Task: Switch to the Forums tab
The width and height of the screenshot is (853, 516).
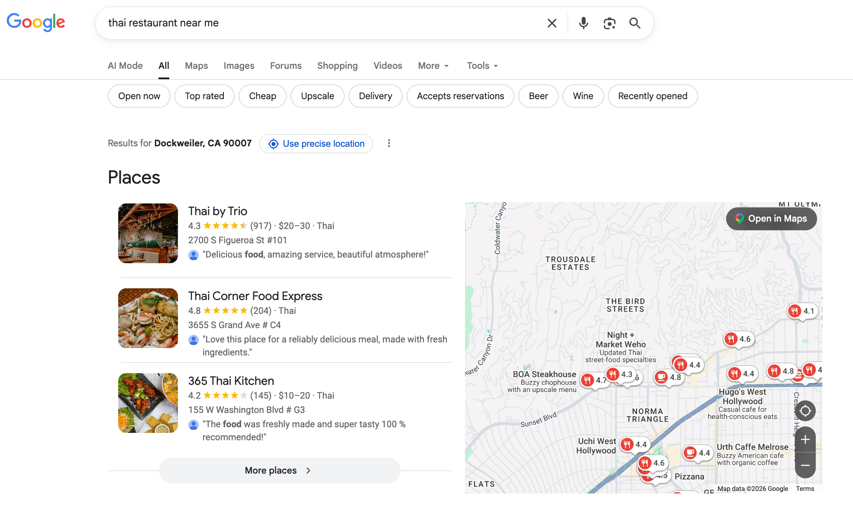Action: click(x=286, y=66)
